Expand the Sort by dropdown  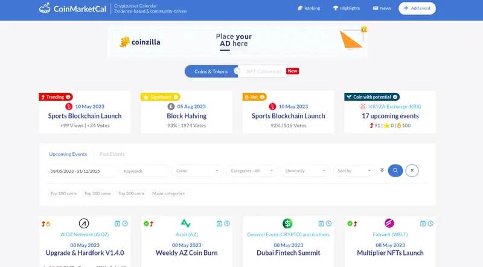[x=354, y=171]
